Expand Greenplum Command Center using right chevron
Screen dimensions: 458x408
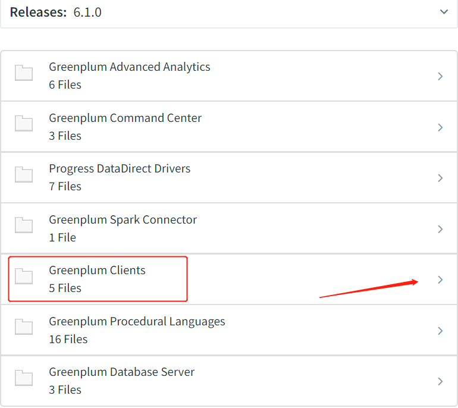tap(440, 127)
